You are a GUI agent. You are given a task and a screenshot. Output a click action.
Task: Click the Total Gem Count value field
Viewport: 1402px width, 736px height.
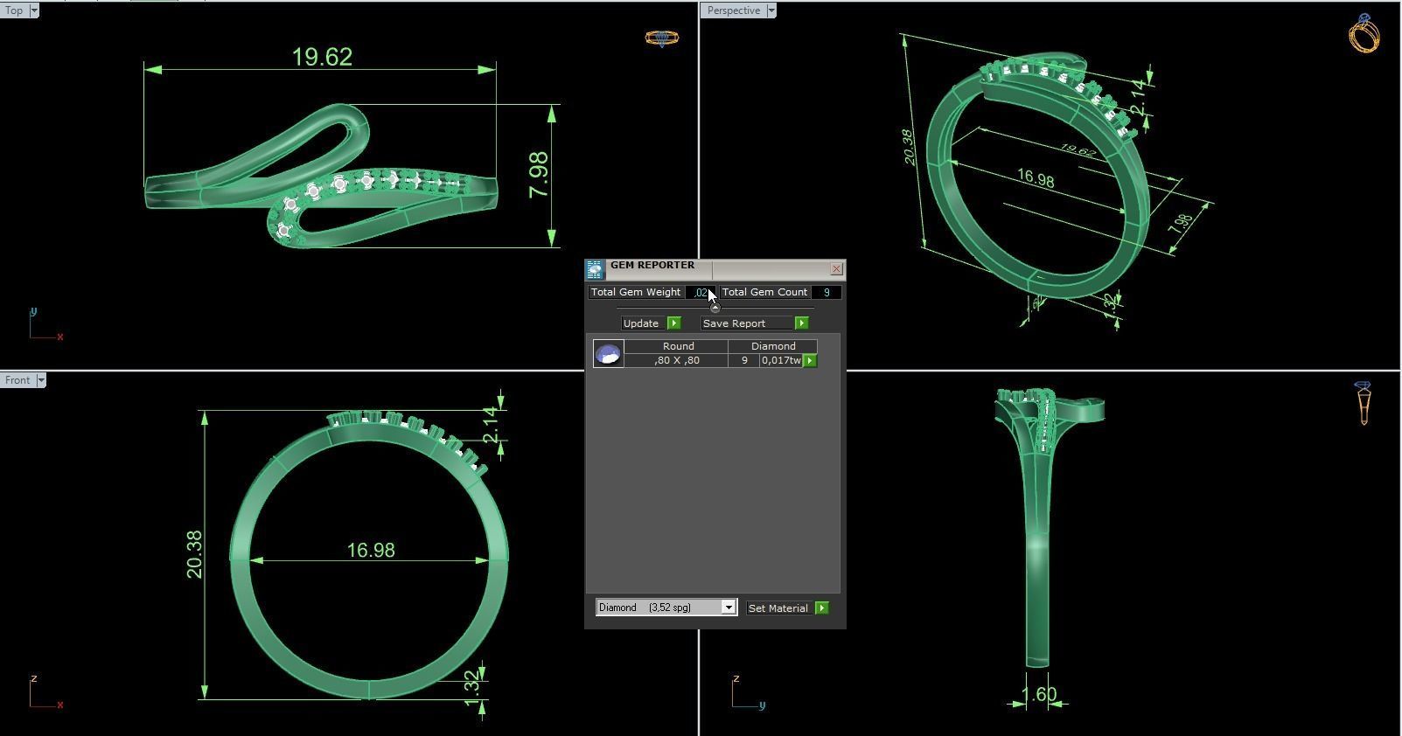(x=827, y=292)
